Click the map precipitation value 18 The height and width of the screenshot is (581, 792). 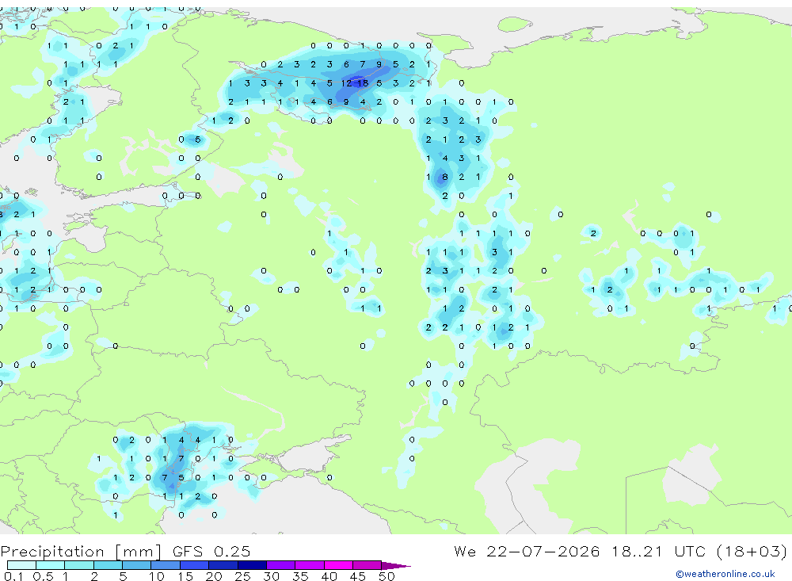tap(363, 83)
